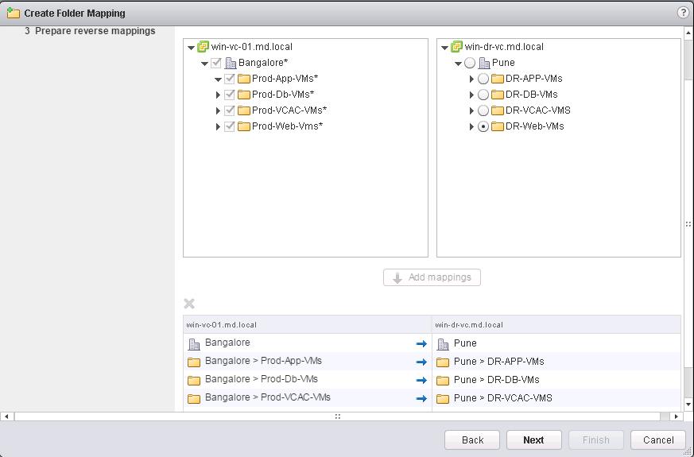Image resolution: width=694 pixels, height=457 pixels.
Task: Expand the DR-DB-VMs folder node
Action: (x=472, y=95)
